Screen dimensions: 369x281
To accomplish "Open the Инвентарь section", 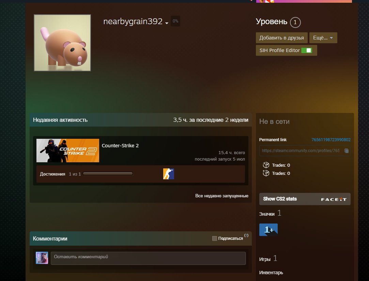I will 271,272.
